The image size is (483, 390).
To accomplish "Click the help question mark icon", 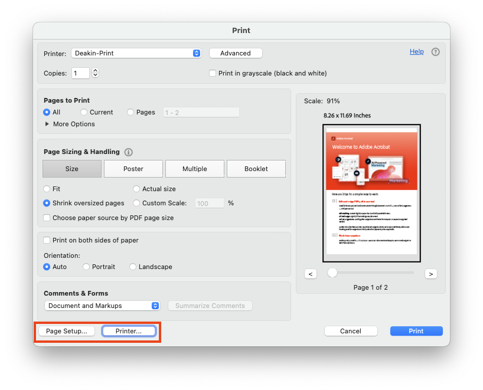I will pyautogui.click(x=436, y=52).
